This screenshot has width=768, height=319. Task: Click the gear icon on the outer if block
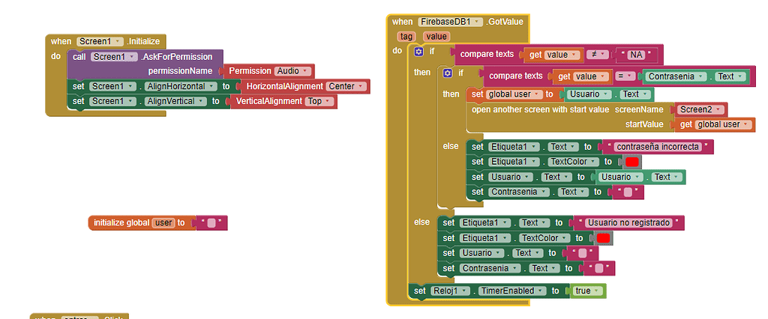pyautogui.click(x=418, y=52)
